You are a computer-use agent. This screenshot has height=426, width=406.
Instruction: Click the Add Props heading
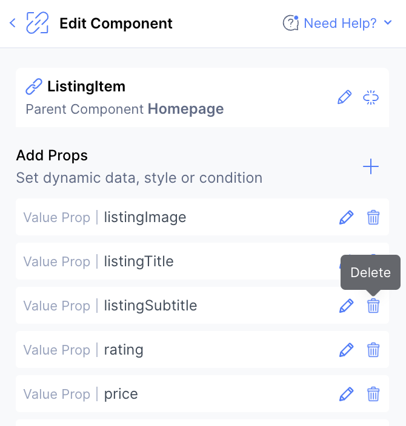click(x=52, y=156)
